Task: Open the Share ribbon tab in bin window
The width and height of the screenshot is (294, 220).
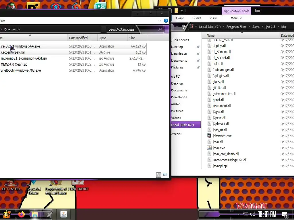Action: pyautogui.click(x=197, y=18)
